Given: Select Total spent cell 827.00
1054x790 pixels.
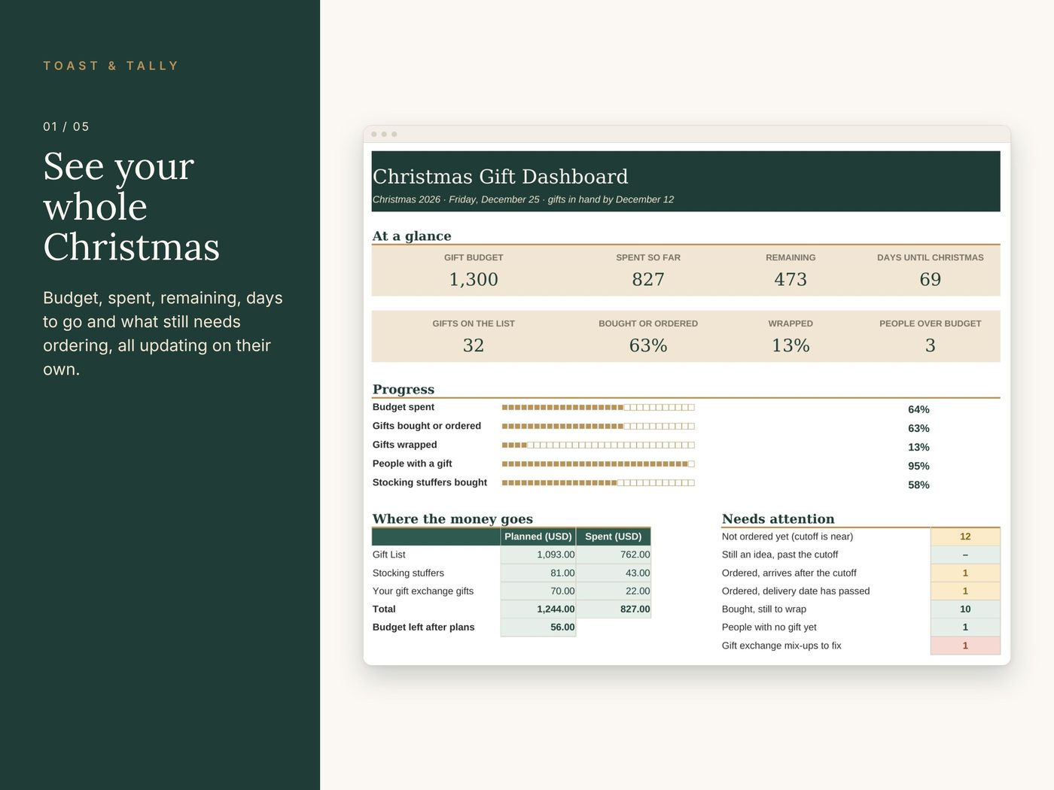Looking at the screenshot, I should [x=614, y=609].
